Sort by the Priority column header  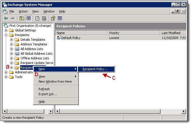point(134,33)
